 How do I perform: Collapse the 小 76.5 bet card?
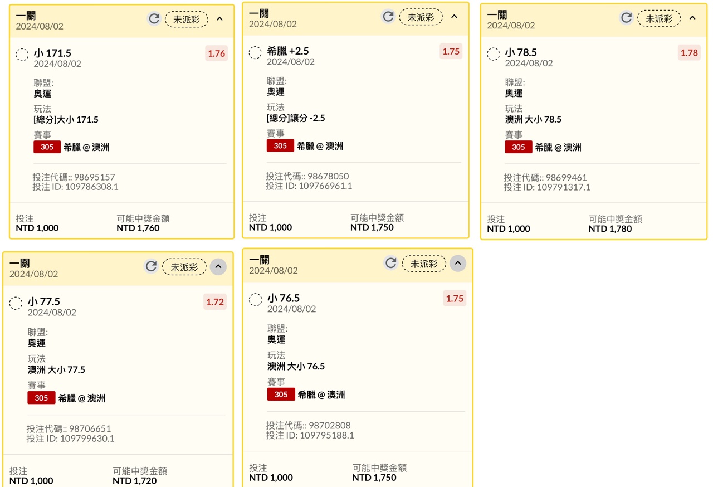(x=458, y=263)
